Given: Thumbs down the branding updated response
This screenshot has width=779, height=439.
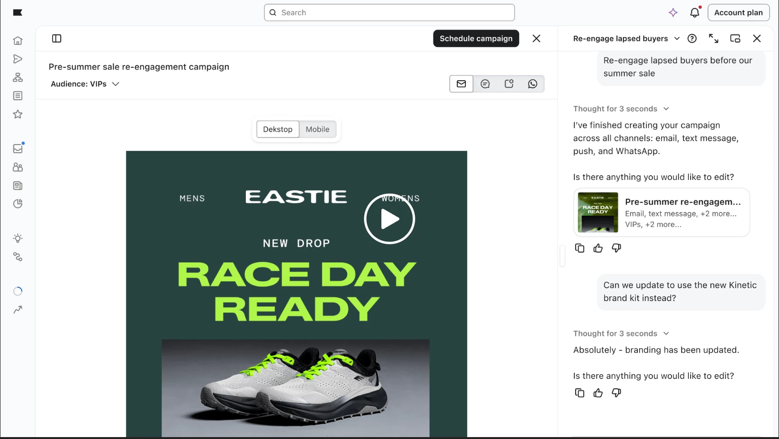Looking at the screenshot, I should click(616, 393).
